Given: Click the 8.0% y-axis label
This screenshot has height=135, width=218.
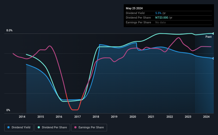Looking at the screenshot, I should (9, 30).
